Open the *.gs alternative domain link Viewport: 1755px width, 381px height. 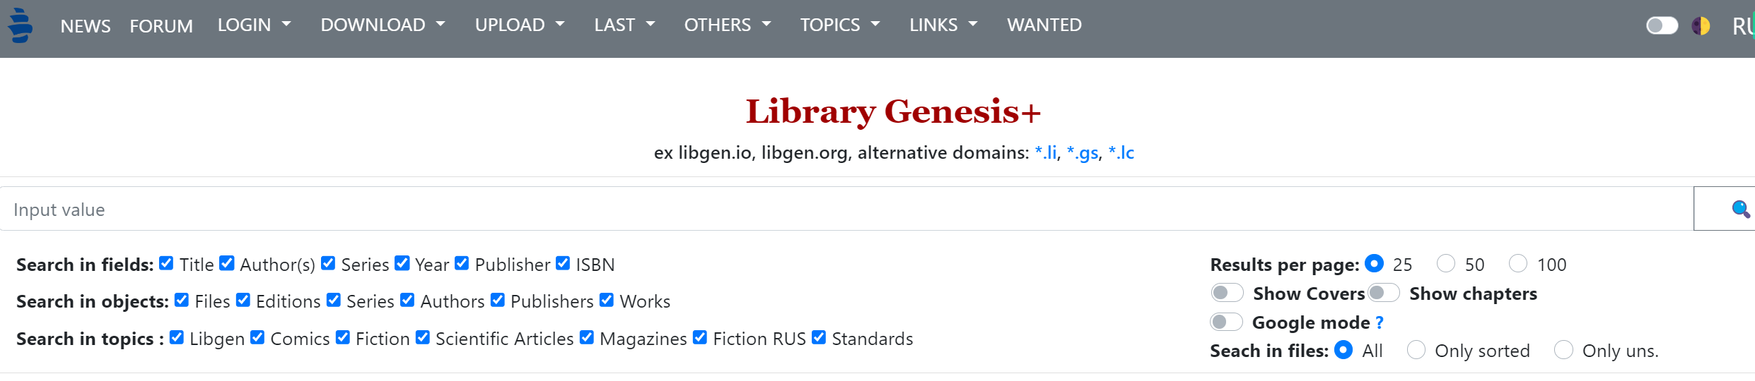coord(1082,152)
